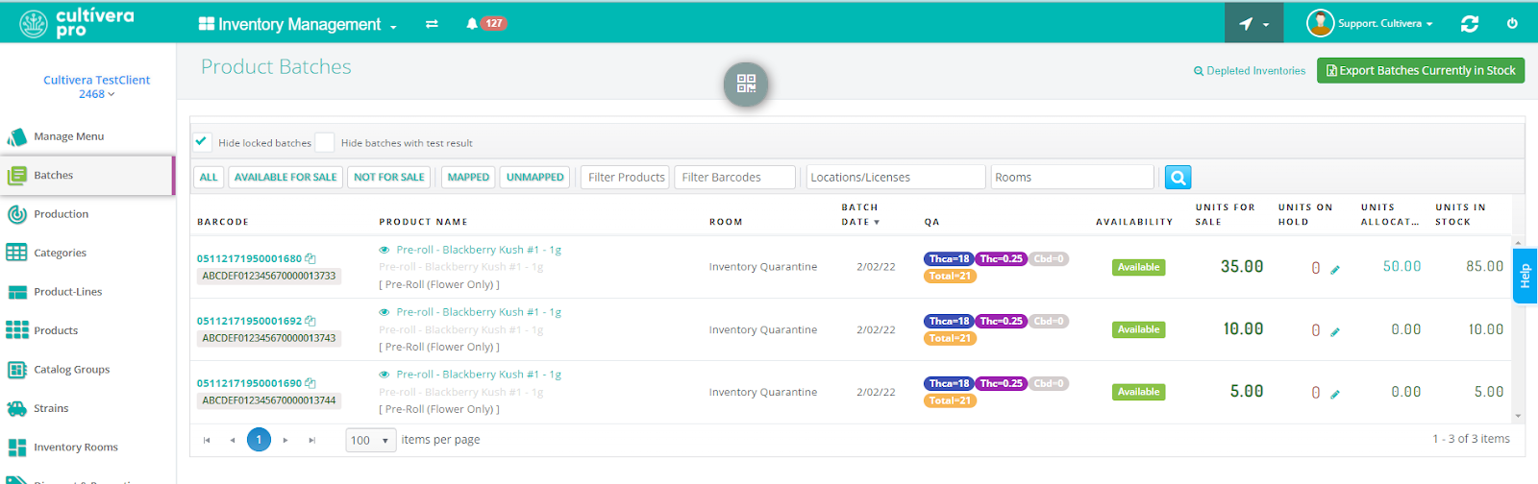Open the Inventory Management dropdown

pos(298,24)
